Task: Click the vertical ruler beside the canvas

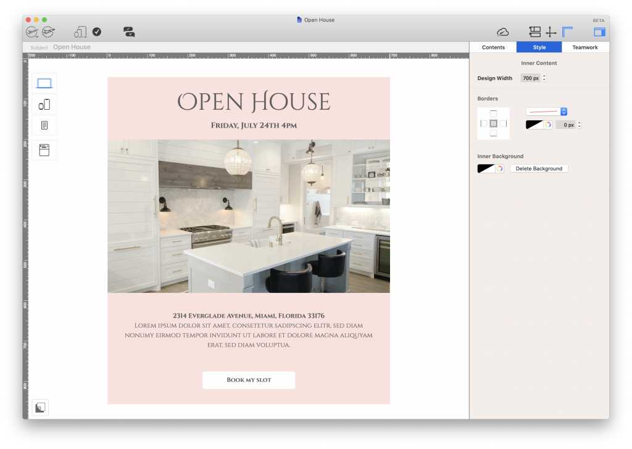Action: point(25,237)
